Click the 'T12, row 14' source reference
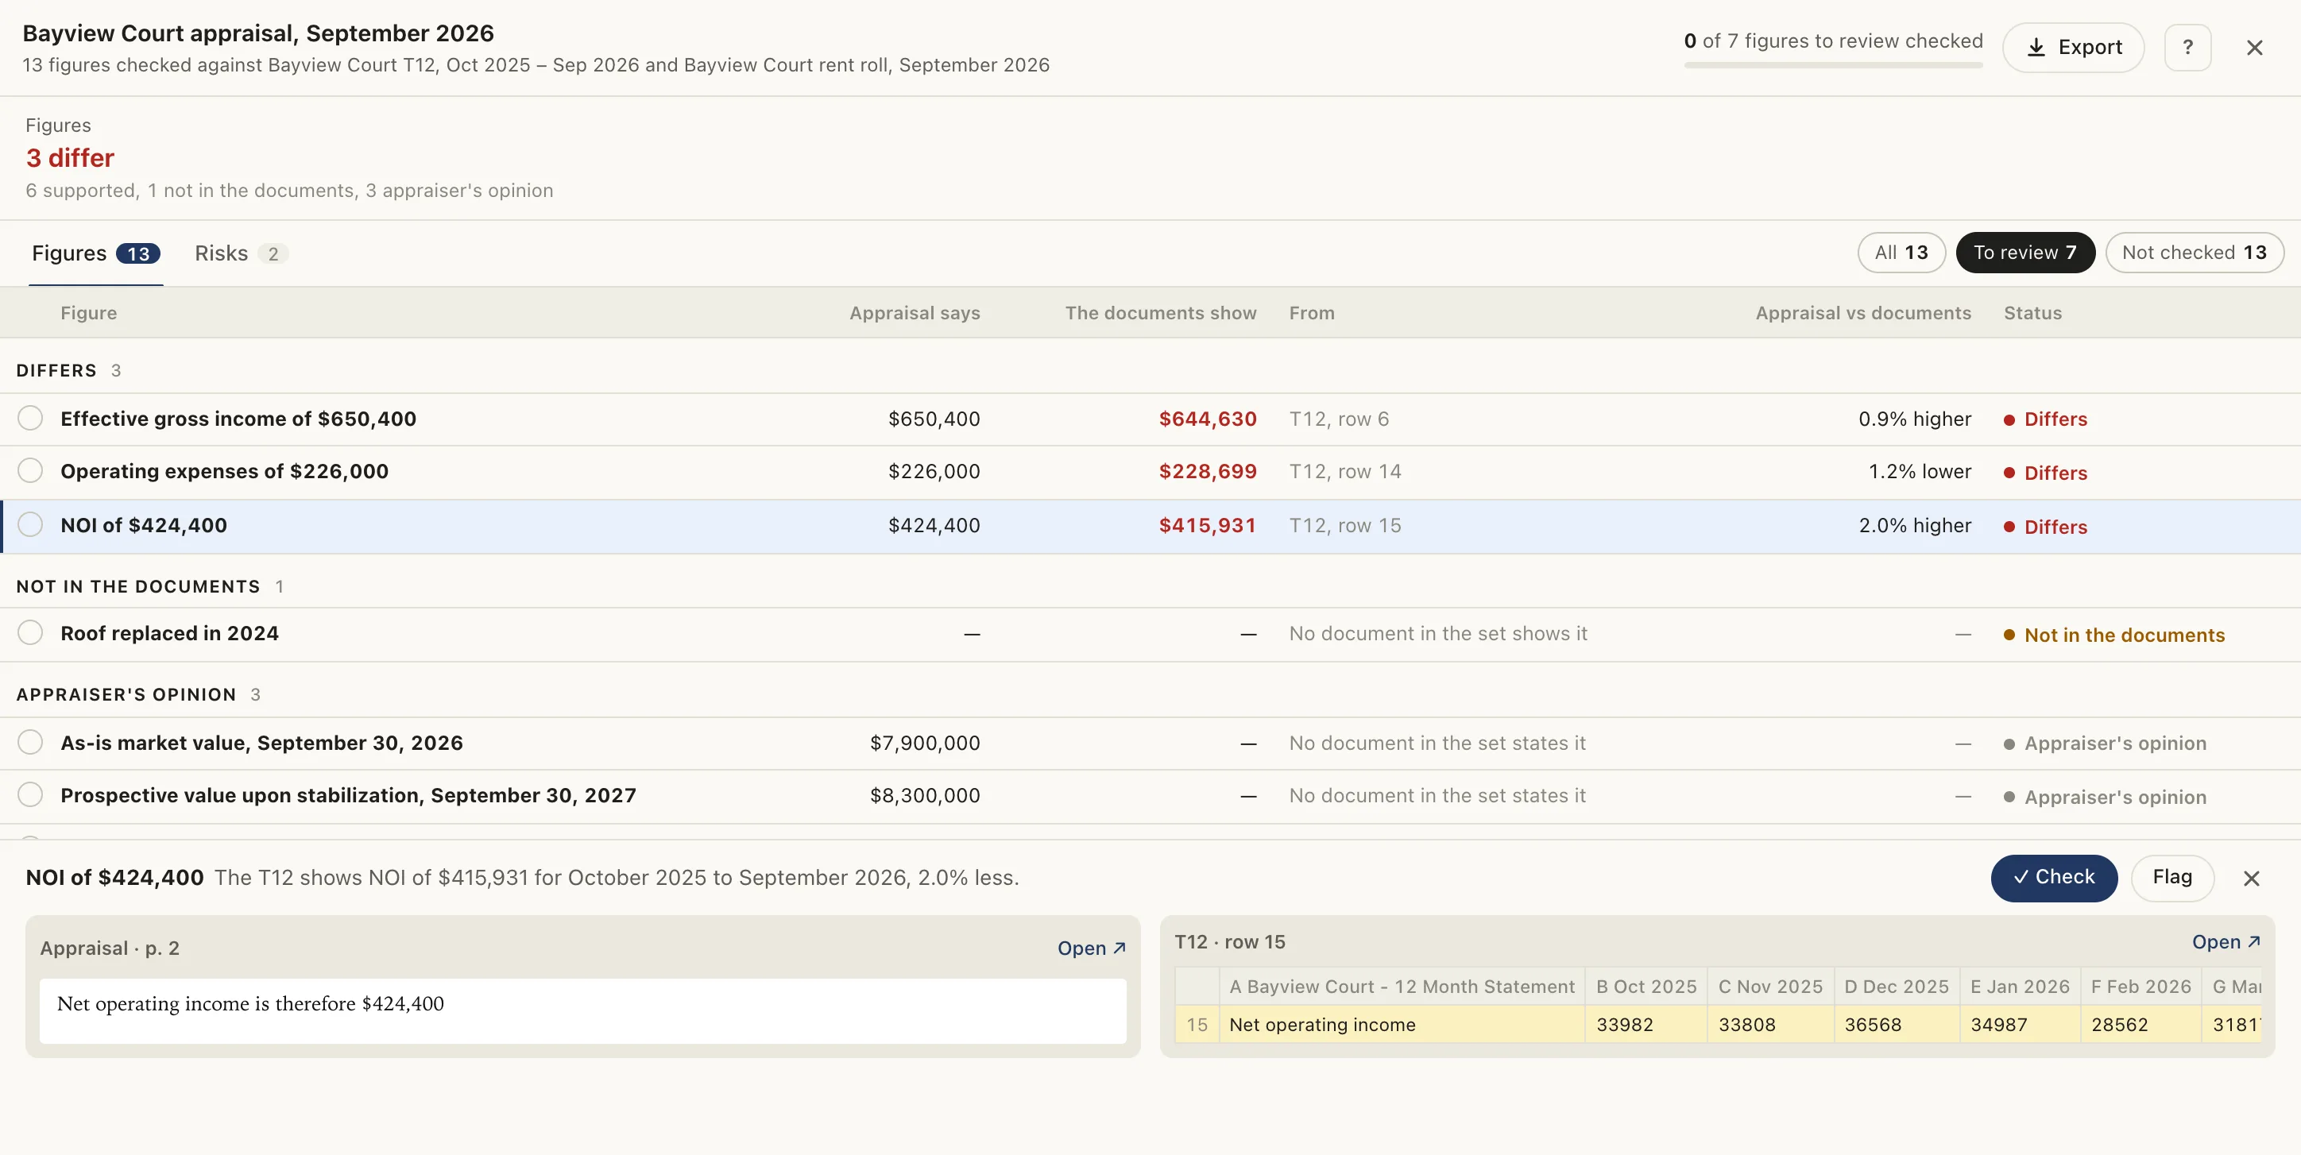The height and width of the screenshot is (1155, 2301). (x=1345, y=472)
